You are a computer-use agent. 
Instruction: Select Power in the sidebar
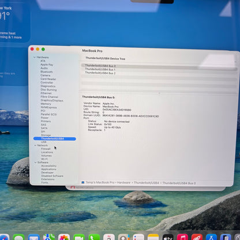point(44,118)
